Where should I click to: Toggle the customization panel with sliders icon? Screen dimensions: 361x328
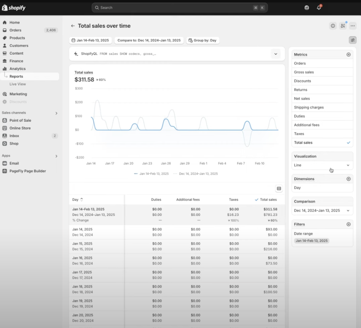pyautogui.click(x=353, y=40)
